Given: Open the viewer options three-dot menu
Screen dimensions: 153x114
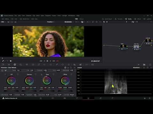Looking at the screenshot, I should click(100, 22).
